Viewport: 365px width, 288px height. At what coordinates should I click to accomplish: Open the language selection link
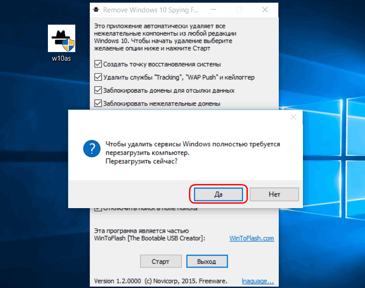click(258, 281)
